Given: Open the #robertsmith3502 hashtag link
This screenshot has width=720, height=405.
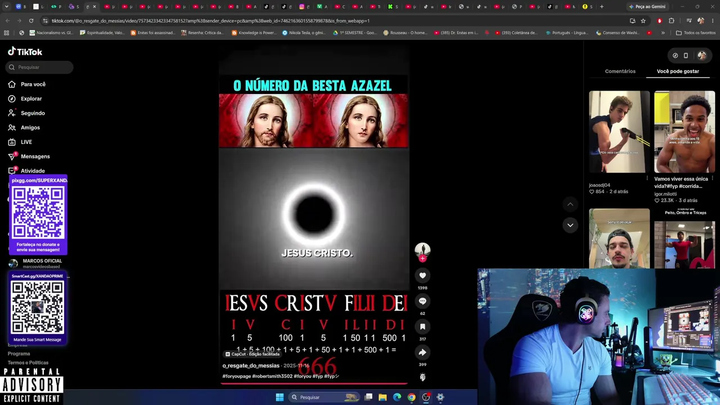Looking at the screenshot, I should click(272, 376).
